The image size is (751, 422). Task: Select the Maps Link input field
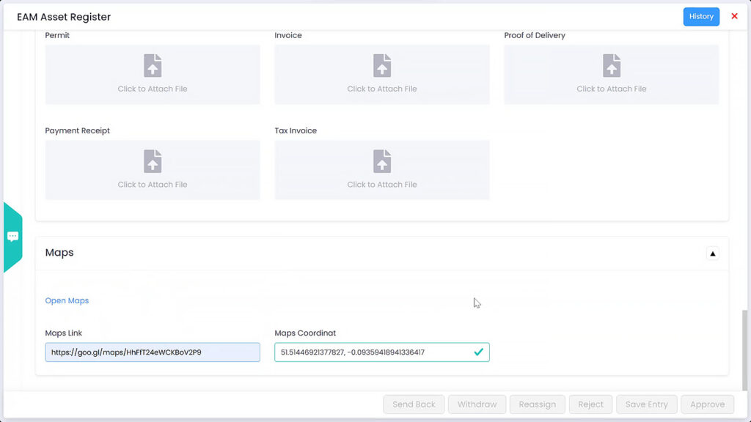tap(152, 352)
